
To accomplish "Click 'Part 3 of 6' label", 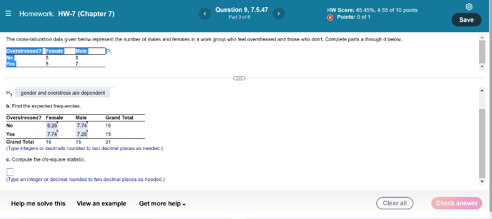I will click(239, 17).
